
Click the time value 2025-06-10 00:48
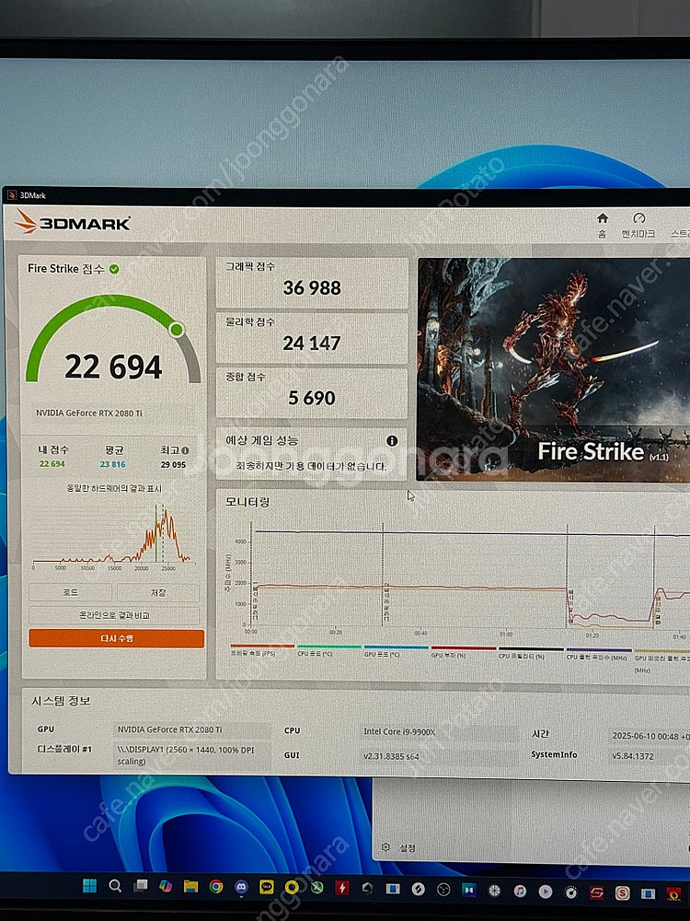(x=650, y=736)
